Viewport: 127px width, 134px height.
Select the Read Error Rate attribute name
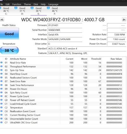[18, 63]
